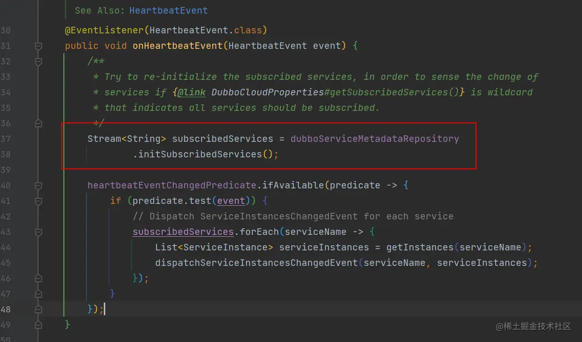Click the underlined subscribedServices on line 43
582x342 pixels.
[x=183, y=232]
